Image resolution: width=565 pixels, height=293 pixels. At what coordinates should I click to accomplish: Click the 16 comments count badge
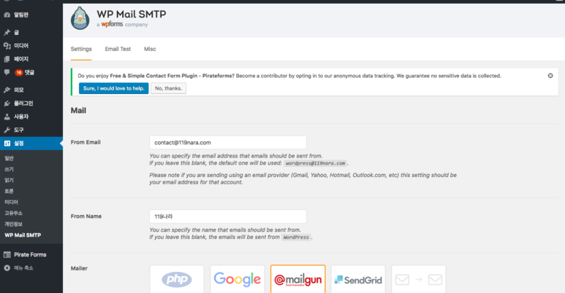click(x=19, y=73)
